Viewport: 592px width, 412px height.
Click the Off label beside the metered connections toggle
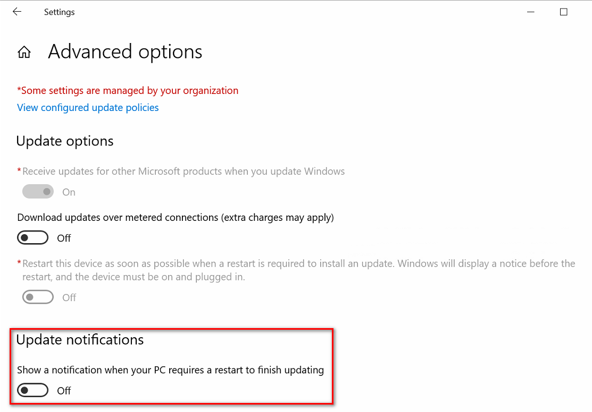pos(64,238)
